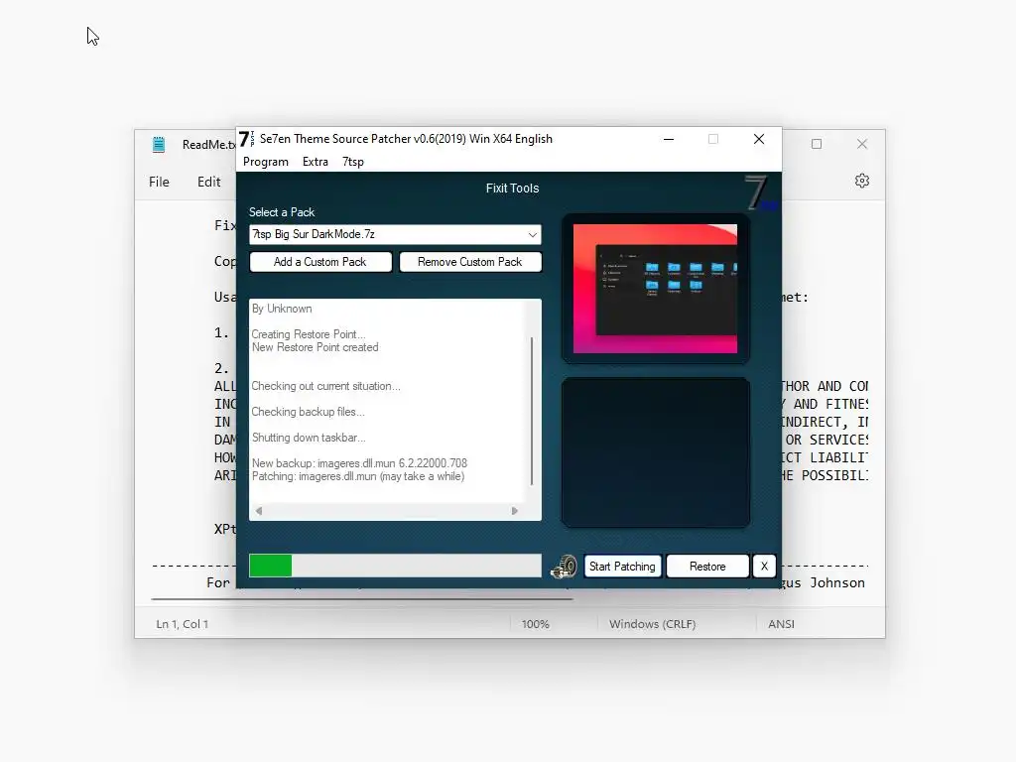The width and height of the screenshot is (1016, 762).
Task: Open the 7tsp menu
Action: point(353,162)
